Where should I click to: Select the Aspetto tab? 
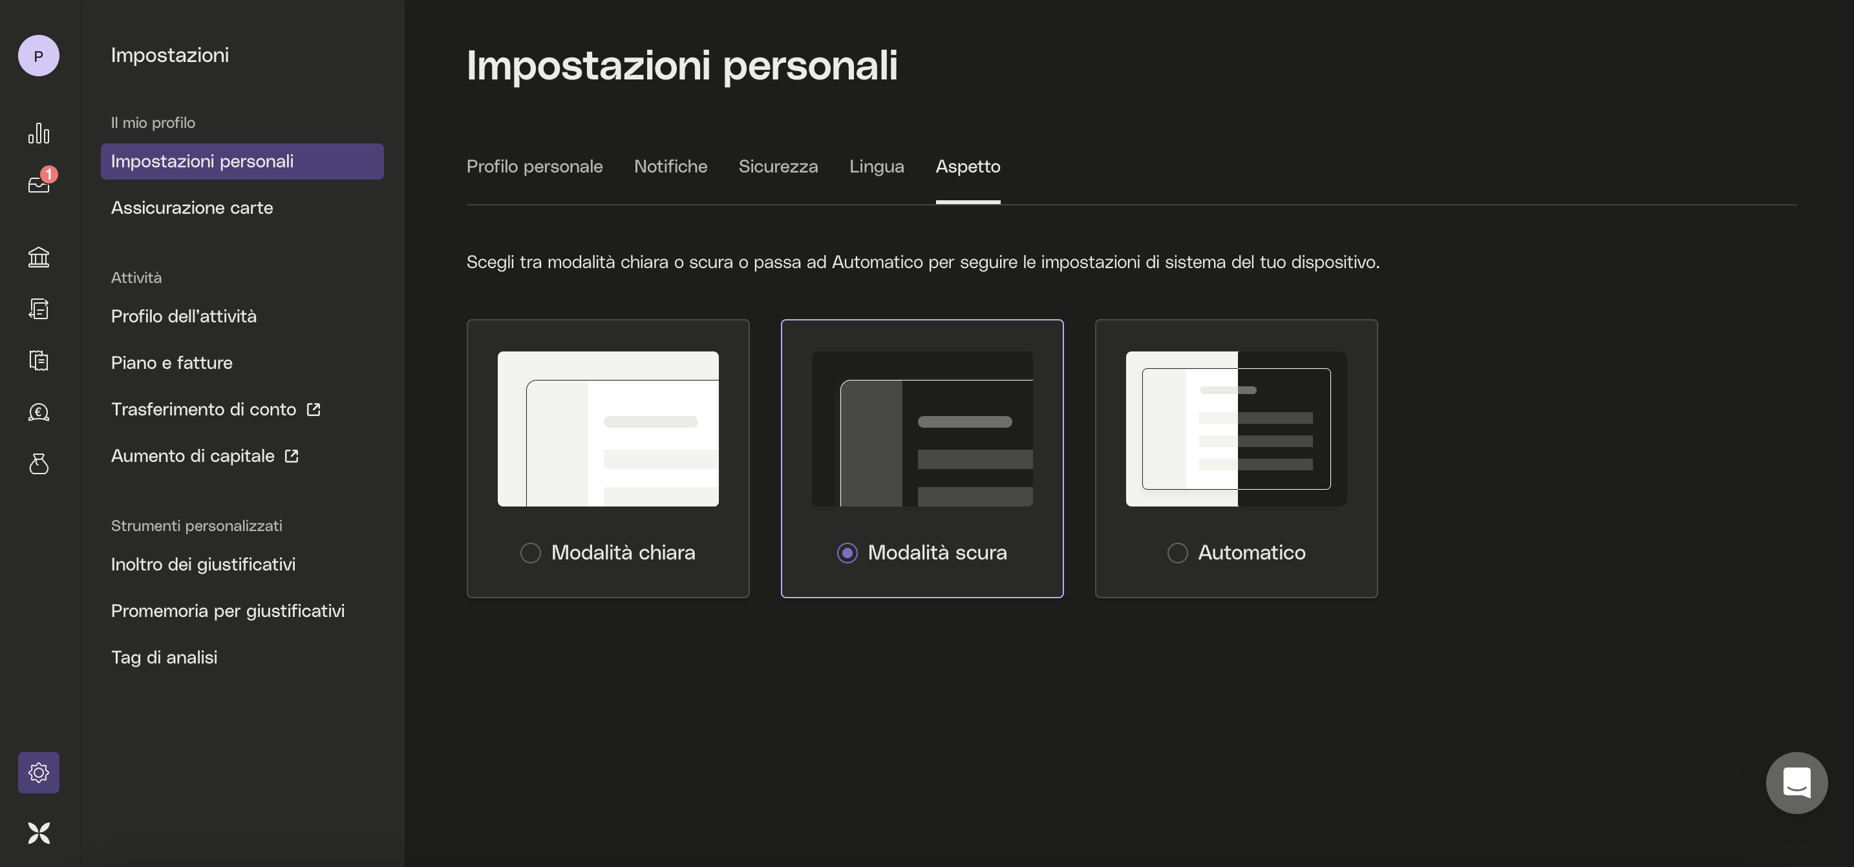coord(968,166)
